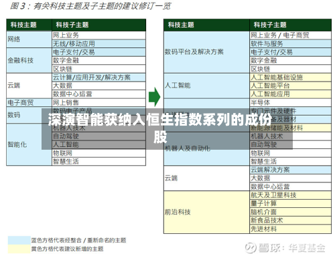Click the 网络 theme cell
Viewport: 335px width, 258px height.
coord(29,39)
